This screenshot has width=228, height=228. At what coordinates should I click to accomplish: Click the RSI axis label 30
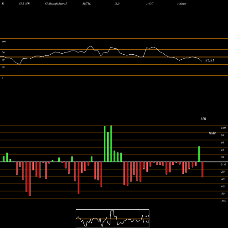(x=3, y=67)
